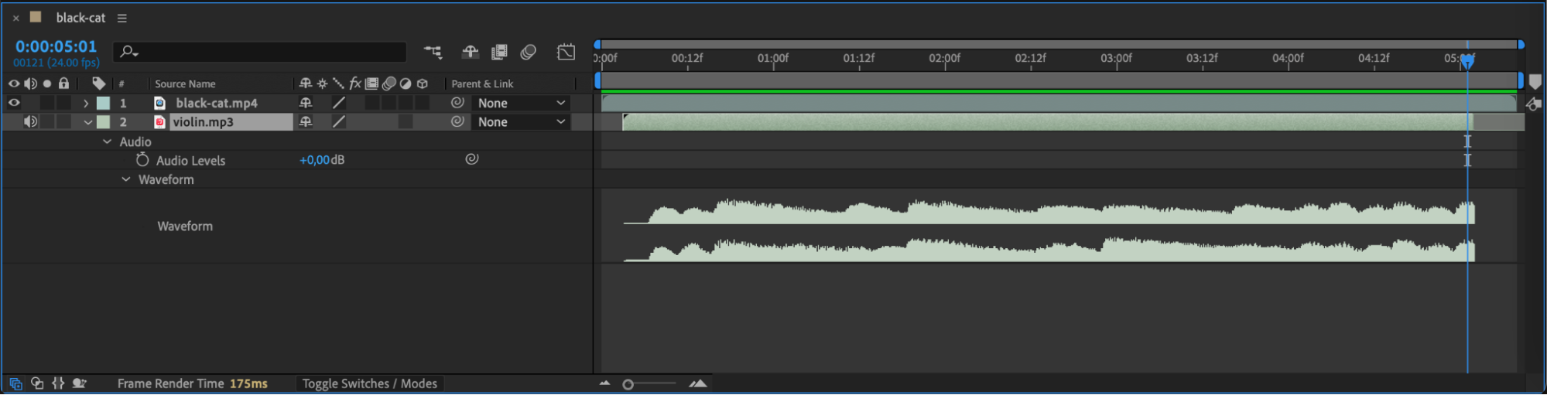Expand the black-cat.mp4 layer properties
The height and width of the screenshot is (395, 1547).
click(86, 103)
